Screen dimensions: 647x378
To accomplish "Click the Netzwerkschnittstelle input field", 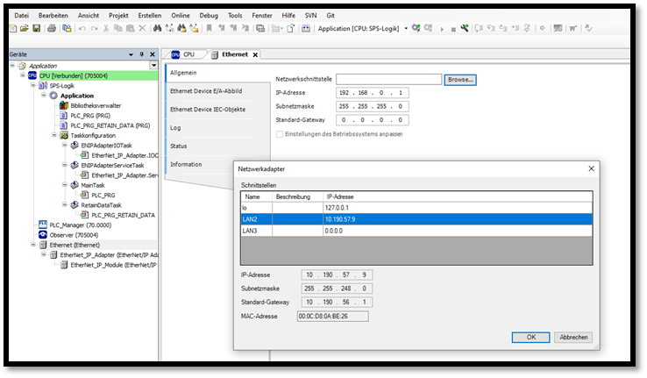I will (x=388, y=79).
